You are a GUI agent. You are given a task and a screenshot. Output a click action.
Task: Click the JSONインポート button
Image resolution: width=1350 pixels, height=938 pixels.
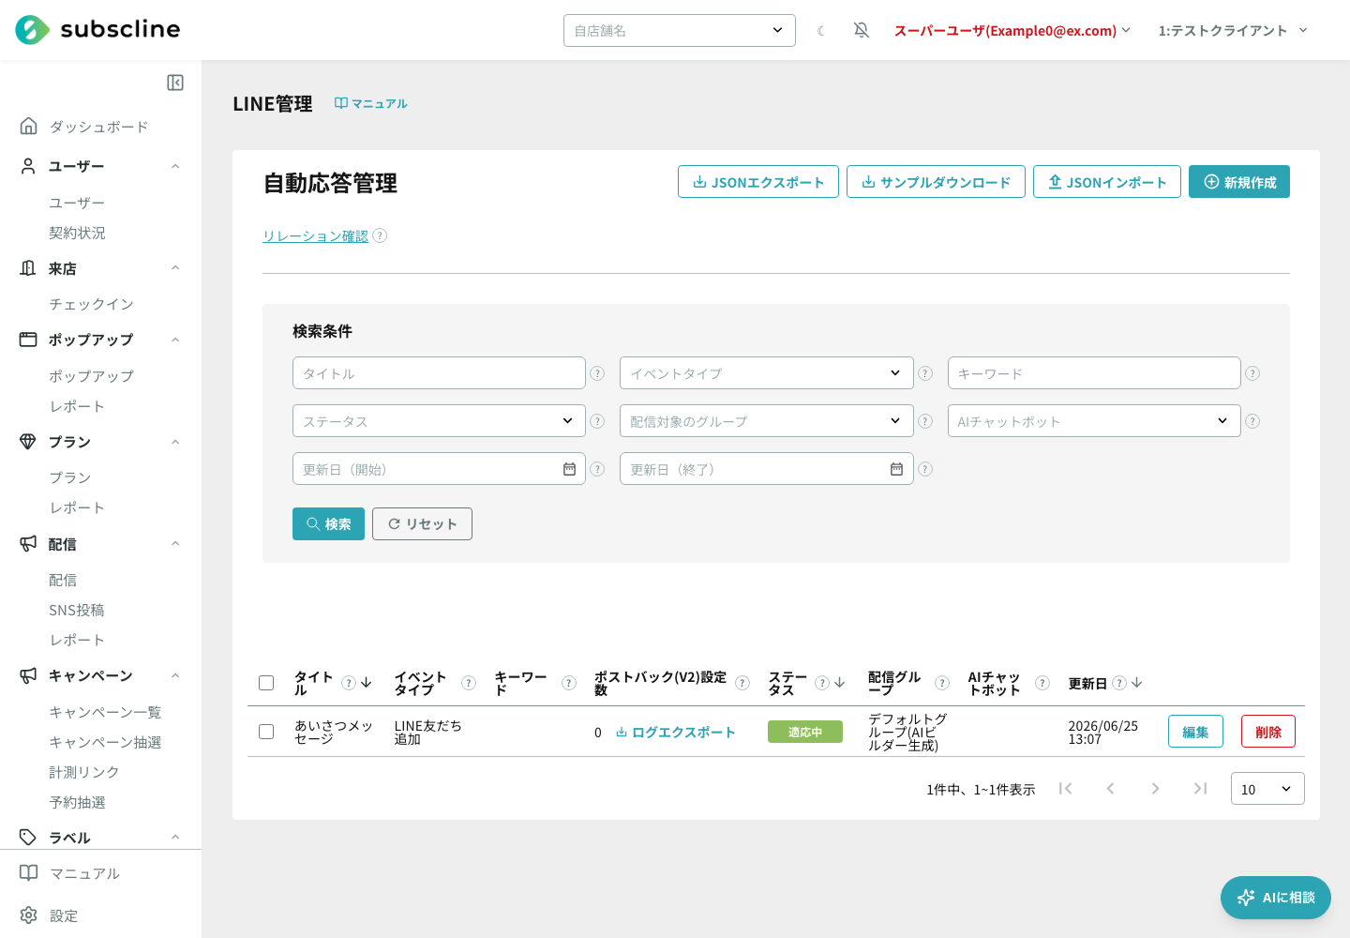click(1107, 182)
